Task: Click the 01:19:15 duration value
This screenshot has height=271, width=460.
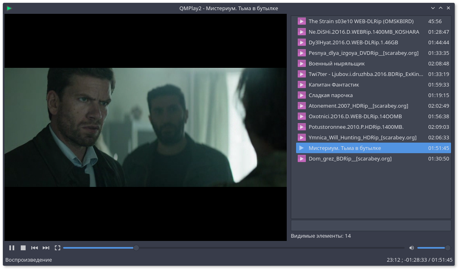Action: click(x=438, y=95)
